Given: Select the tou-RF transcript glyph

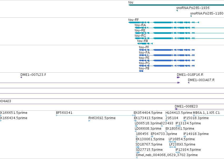Looking at the screenshot, I should tap(164, 22).
